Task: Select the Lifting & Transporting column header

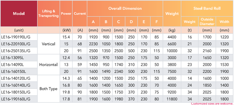Action: tap(49, 13)
